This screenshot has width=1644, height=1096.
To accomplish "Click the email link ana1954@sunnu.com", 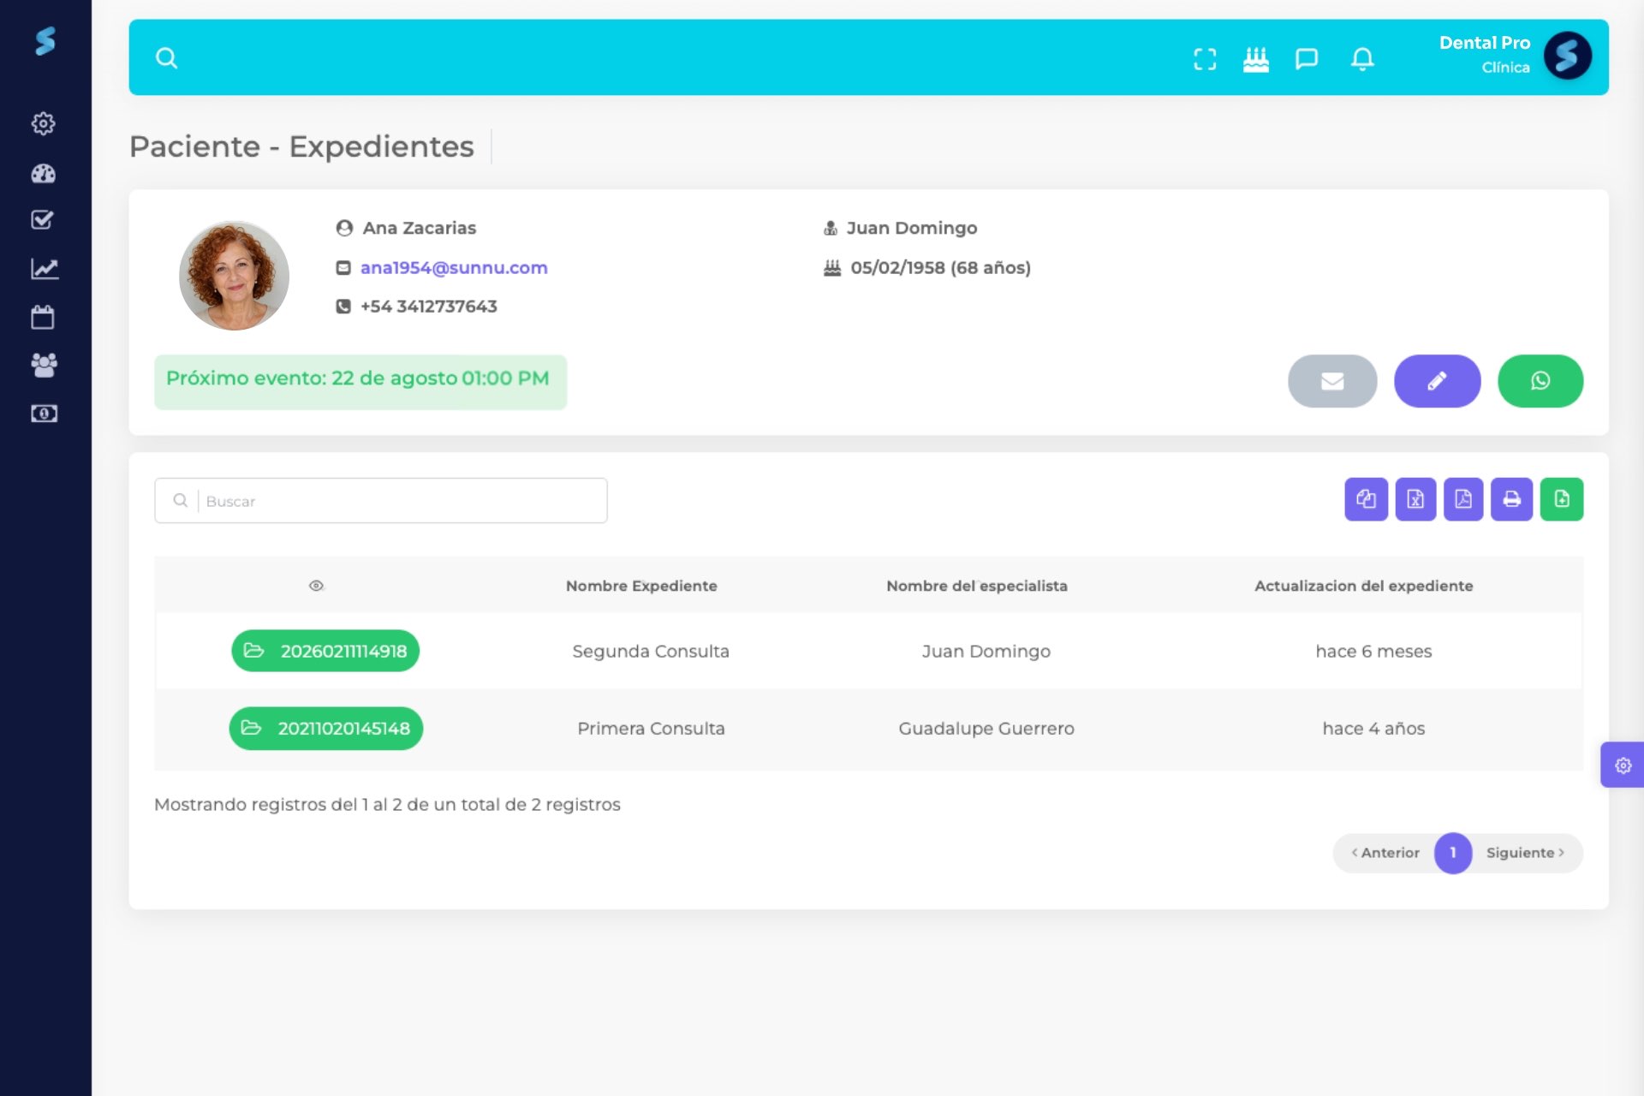I will click(x=454, y=267).
